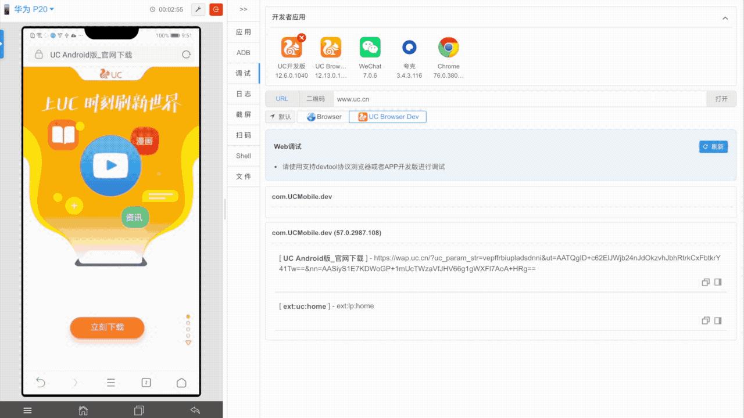Select the URL input mode tab
Screen dimensions: 744x418
click(282, 99)
